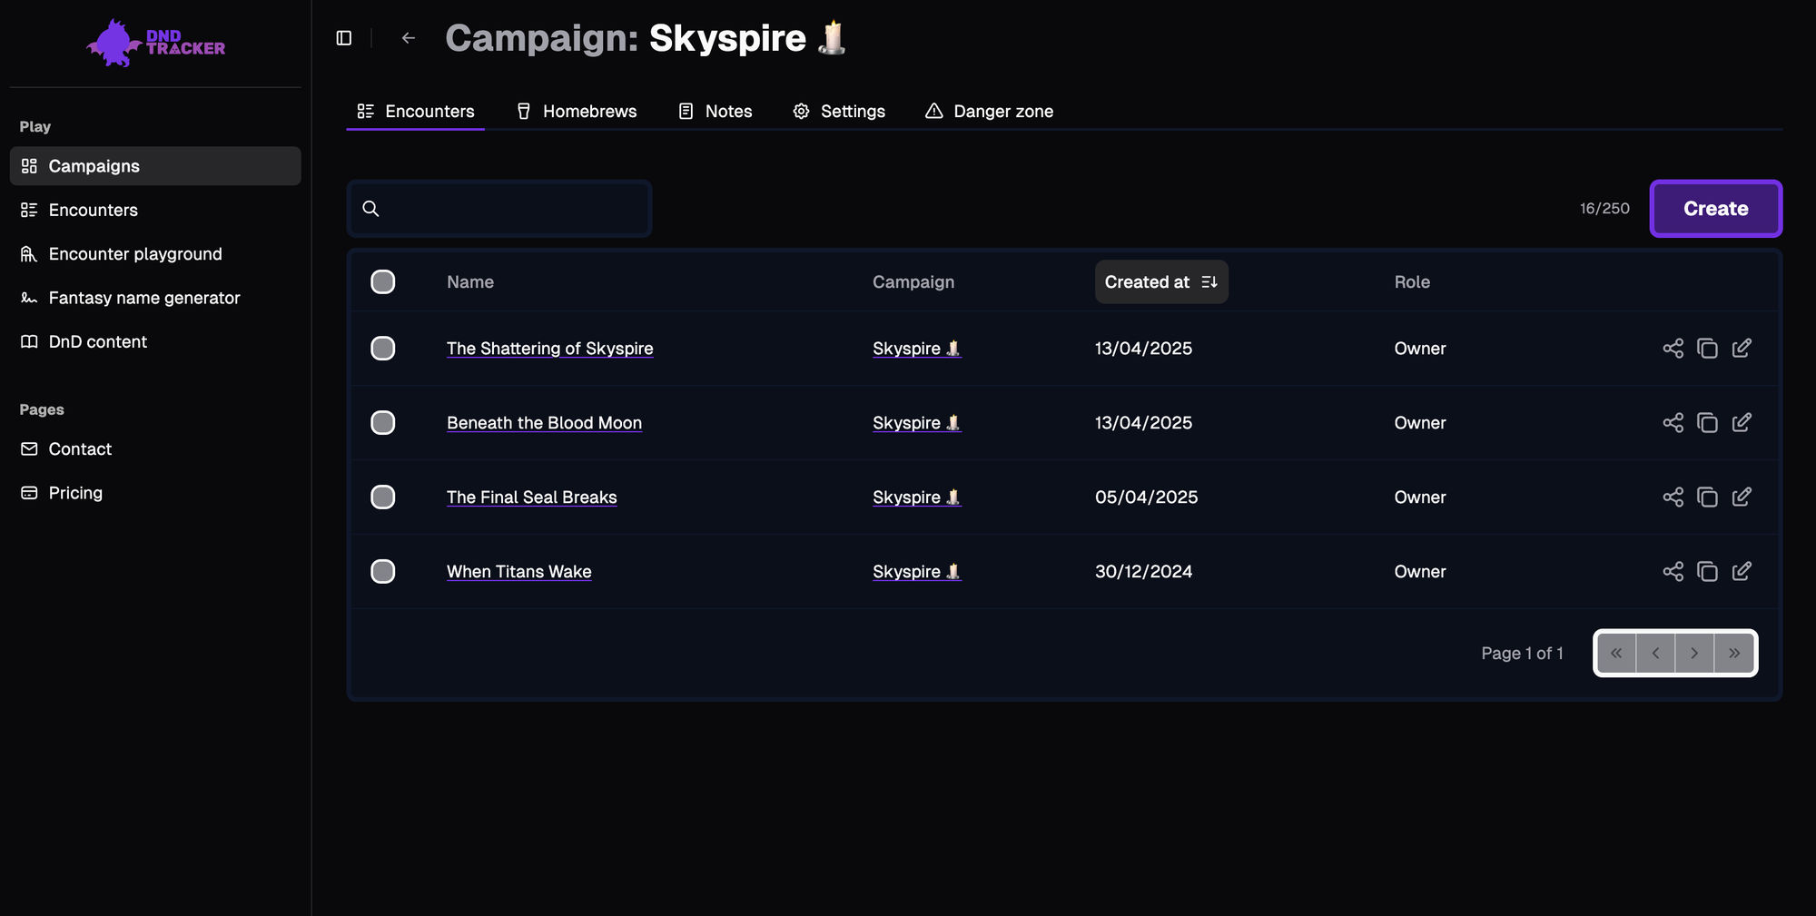Screen dimensions: 1816x916
Task: Share the When Titans Wake encounter
Action: click(x=1673, y=572)
